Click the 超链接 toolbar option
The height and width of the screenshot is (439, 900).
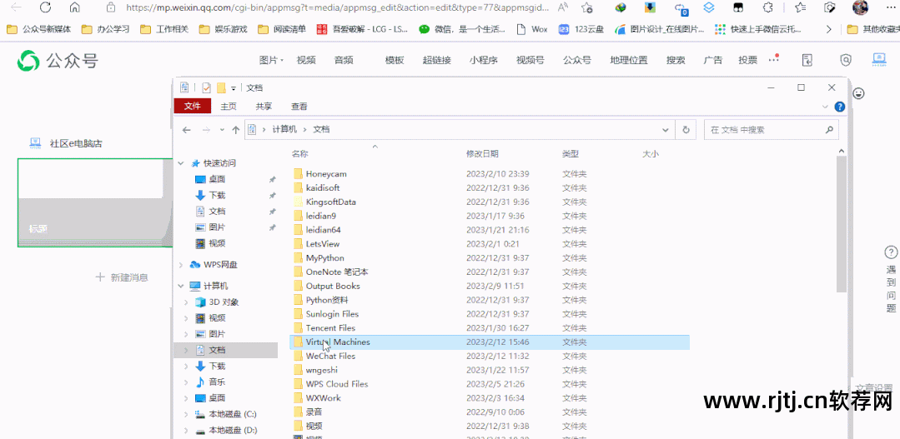436,60
